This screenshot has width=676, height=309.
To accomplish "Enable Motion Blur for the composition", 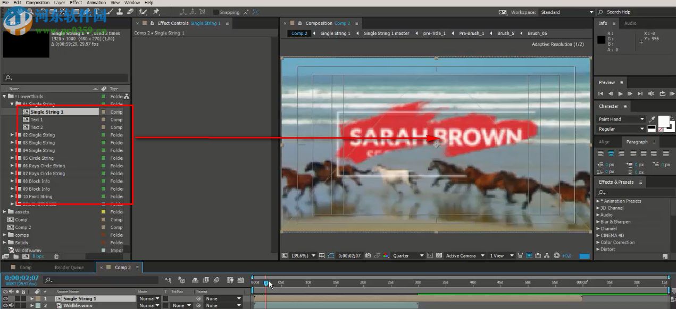I will tap(218, 280).
